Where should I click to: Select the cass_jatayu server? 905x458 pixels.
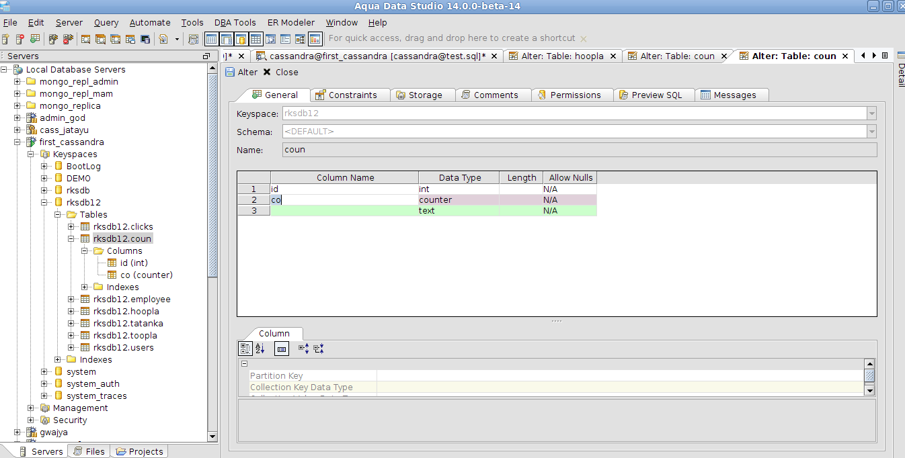click(64, 130)
